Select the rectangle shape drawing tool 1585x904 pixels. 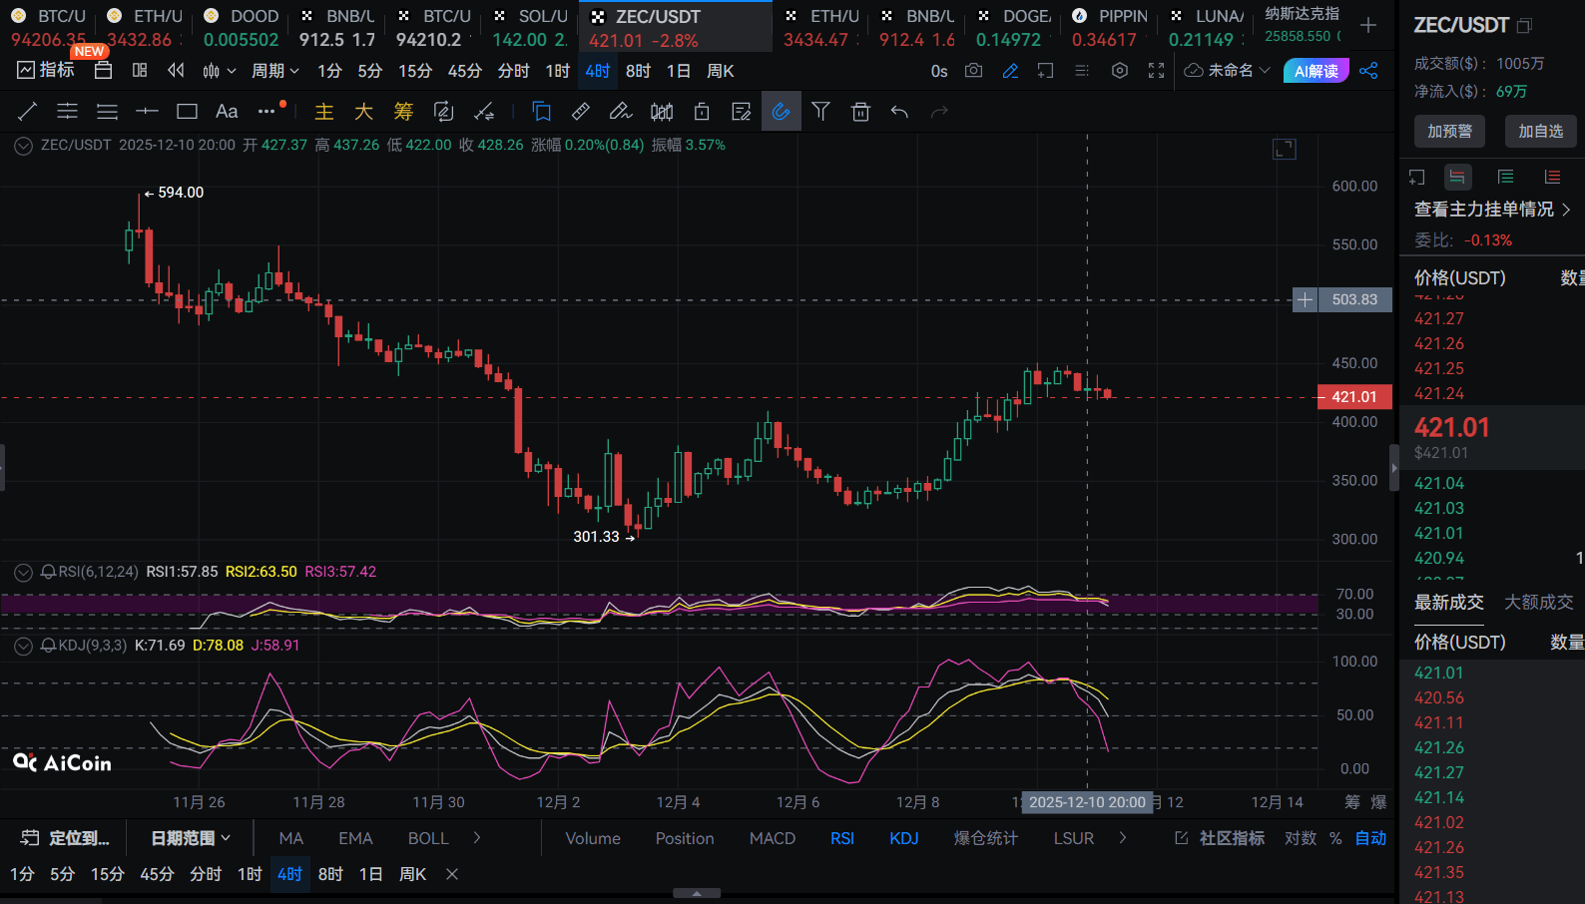tap(187, 112)
